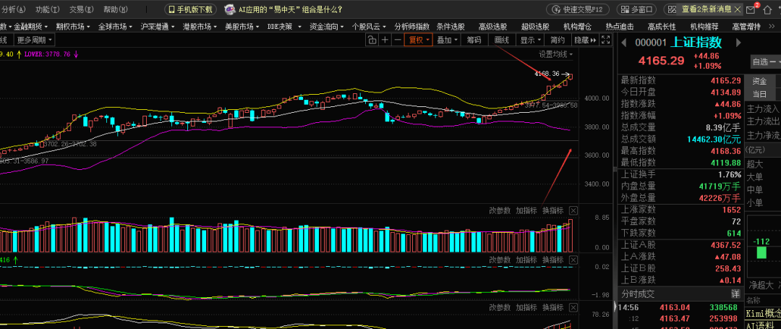
Task: Close the volume indicator panel
Action: pyautogui.click(x=573, y=210)
